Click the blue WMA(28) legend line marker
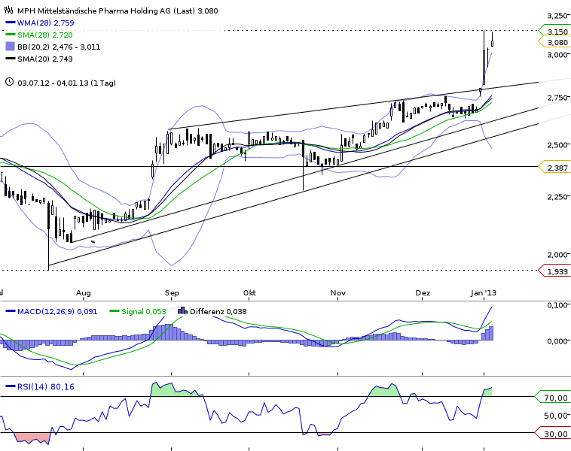Screen dimensions: 571x451 pos(11,23)
